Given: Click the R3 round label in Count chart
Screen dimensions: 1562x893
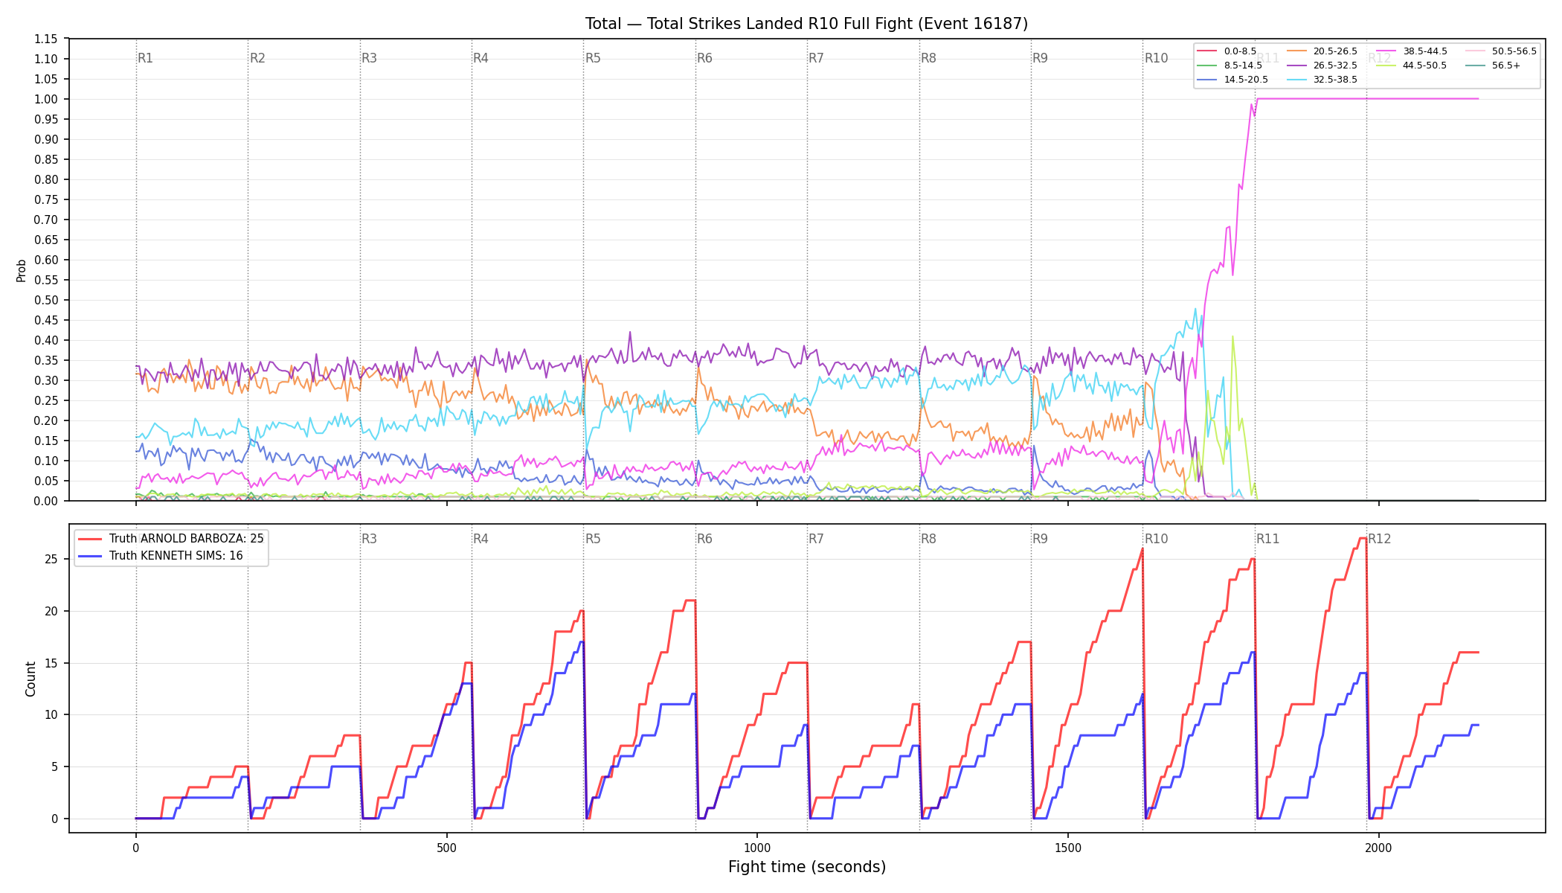Looking at the screenshot, I should point(369,539).
